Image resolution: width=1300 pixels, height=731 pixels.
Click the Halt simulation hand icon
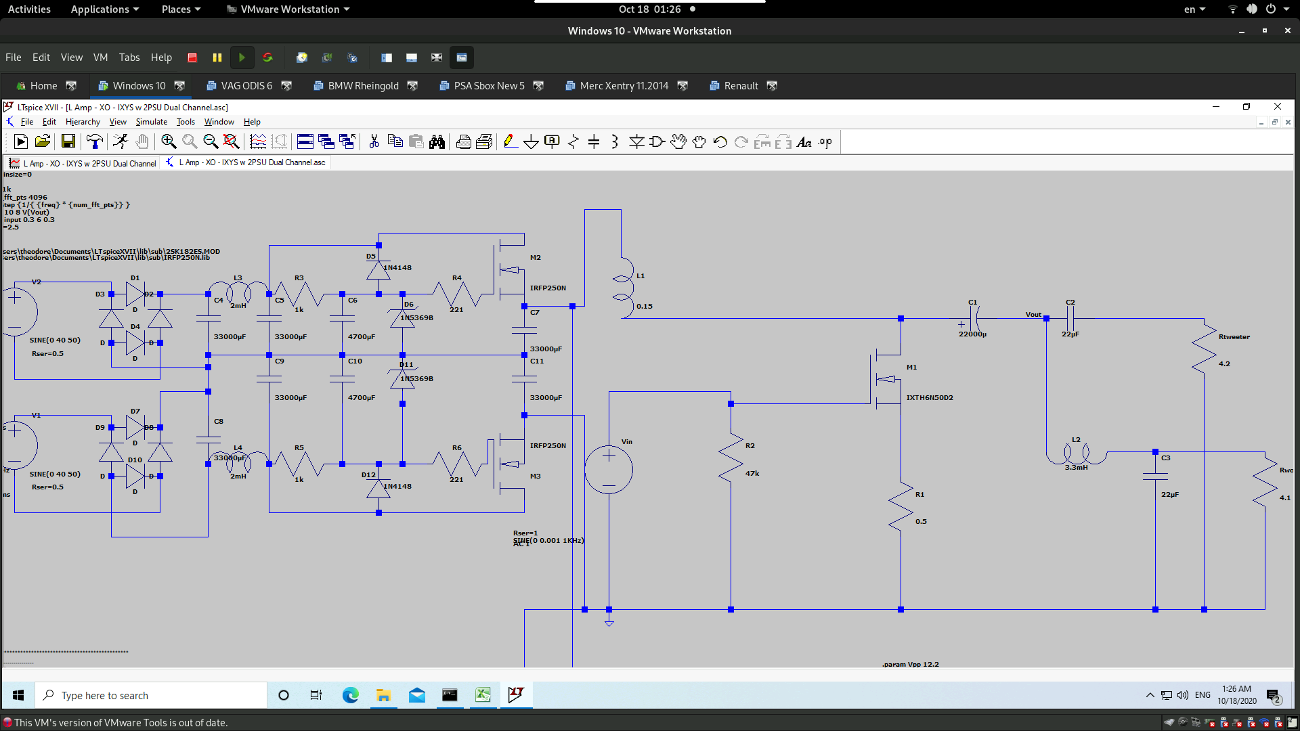click(142, 141)
